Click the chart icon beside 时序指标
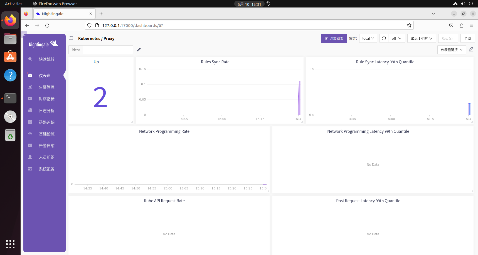This screenshot has height=255, width=478. pyautogui.click(x=30, y=99)
